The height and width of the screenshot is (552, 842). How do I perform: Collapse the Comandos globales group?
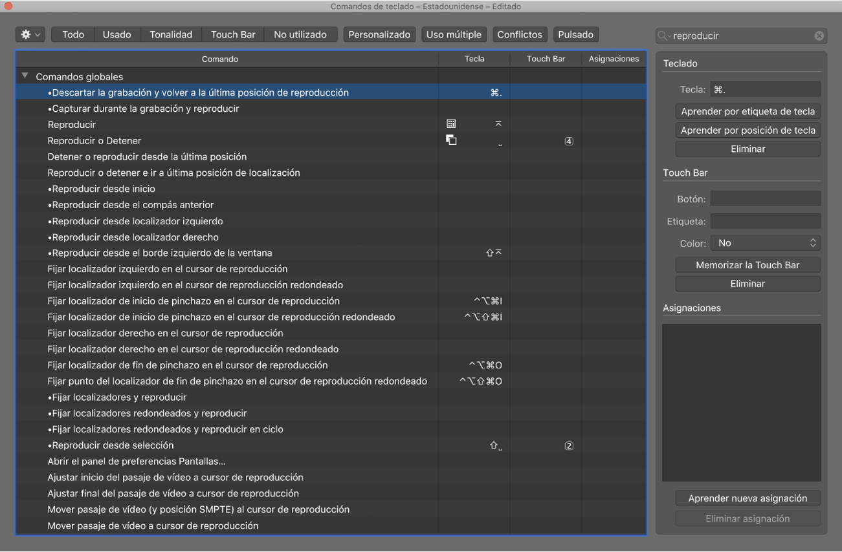pyautogui.click(x=25, y=76)
